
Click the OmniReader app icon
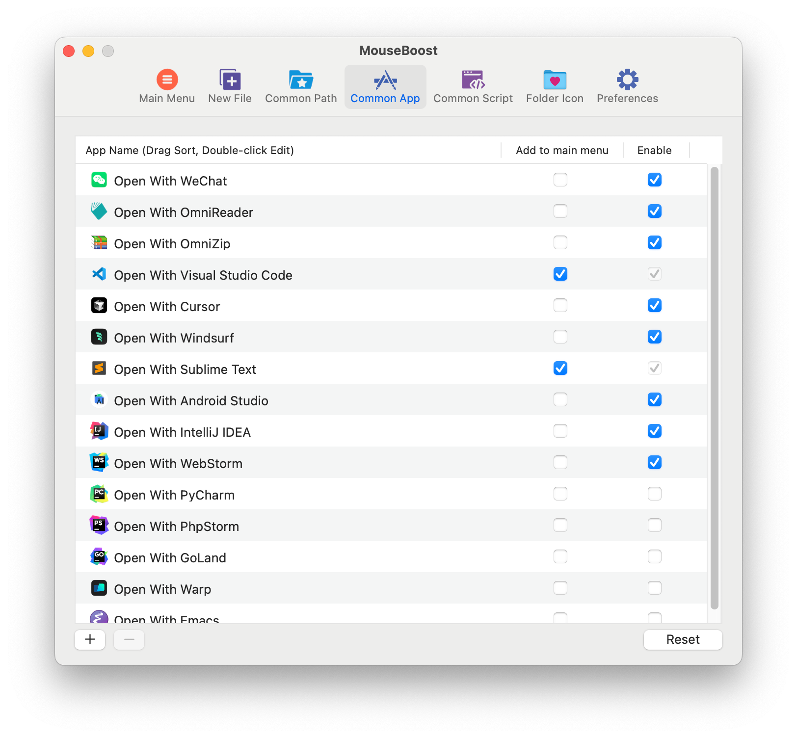click(99, 211)
